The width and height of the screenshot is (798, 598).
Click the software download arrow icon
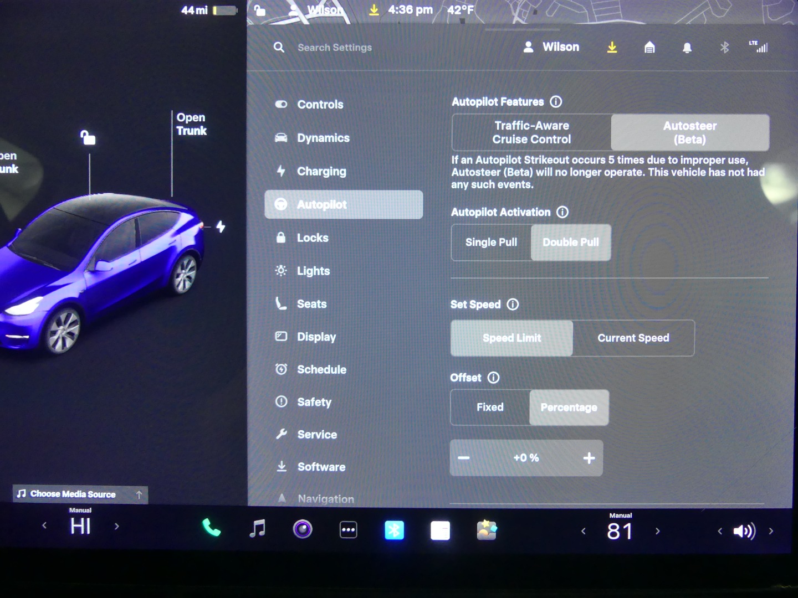pyautogui.click(x=612, y=48)
